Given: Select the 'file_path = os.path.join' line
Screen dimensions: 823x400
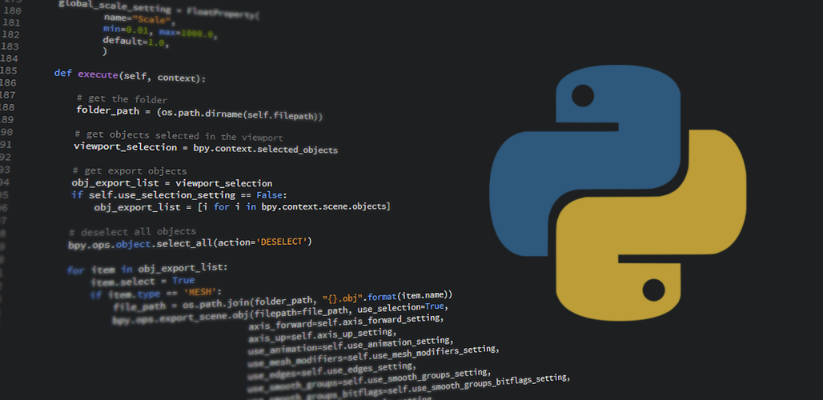Looking at the screenshot, I should click(x=283, y=301).
